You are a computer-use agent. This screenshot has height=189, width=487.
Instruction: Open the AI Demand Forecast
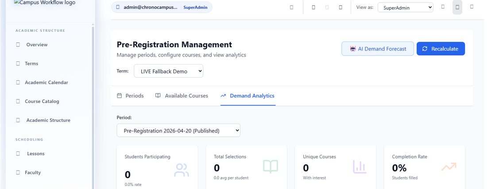coord(378,49)
